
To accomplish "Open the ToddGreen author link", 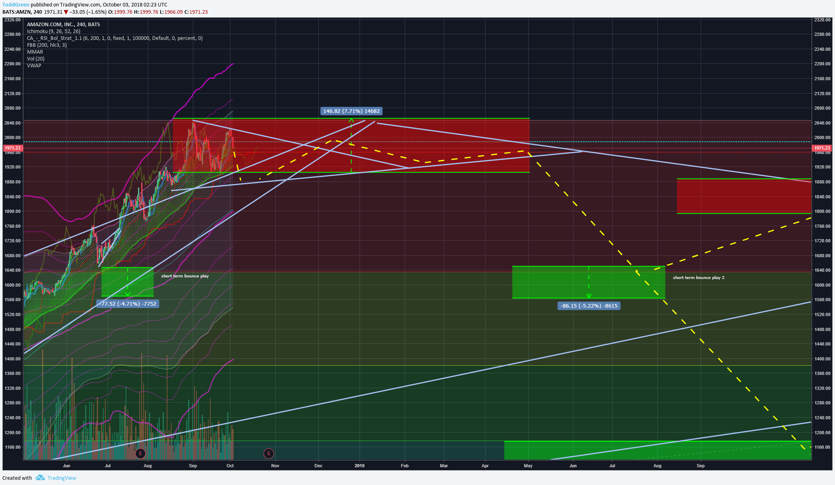I will [x=16, y=4].
